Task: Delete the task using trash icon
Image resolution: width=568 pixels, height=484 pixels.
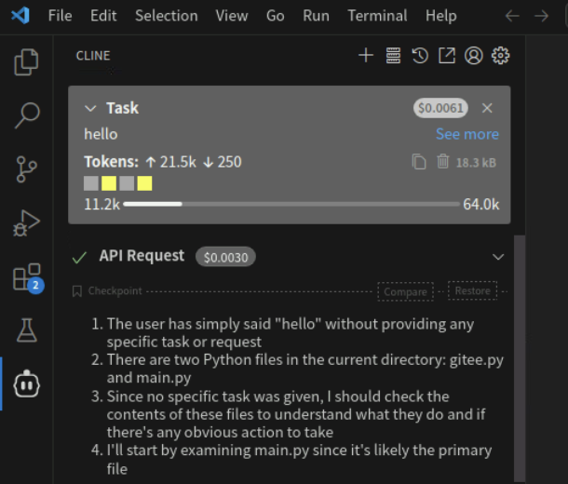Action: click(x=443, y=162)
